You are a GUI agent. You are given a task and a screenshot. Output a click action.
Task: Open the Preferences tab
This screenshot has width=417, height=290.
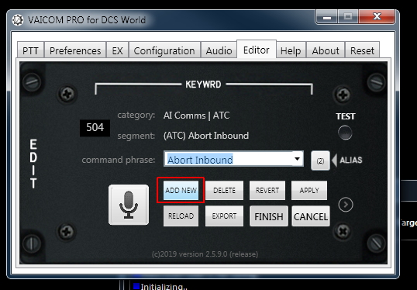coord(75,50)
